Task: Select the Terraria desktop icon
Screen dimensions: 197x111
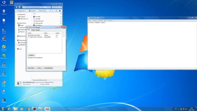Action: pyautogui.click(x=4, y=31)
